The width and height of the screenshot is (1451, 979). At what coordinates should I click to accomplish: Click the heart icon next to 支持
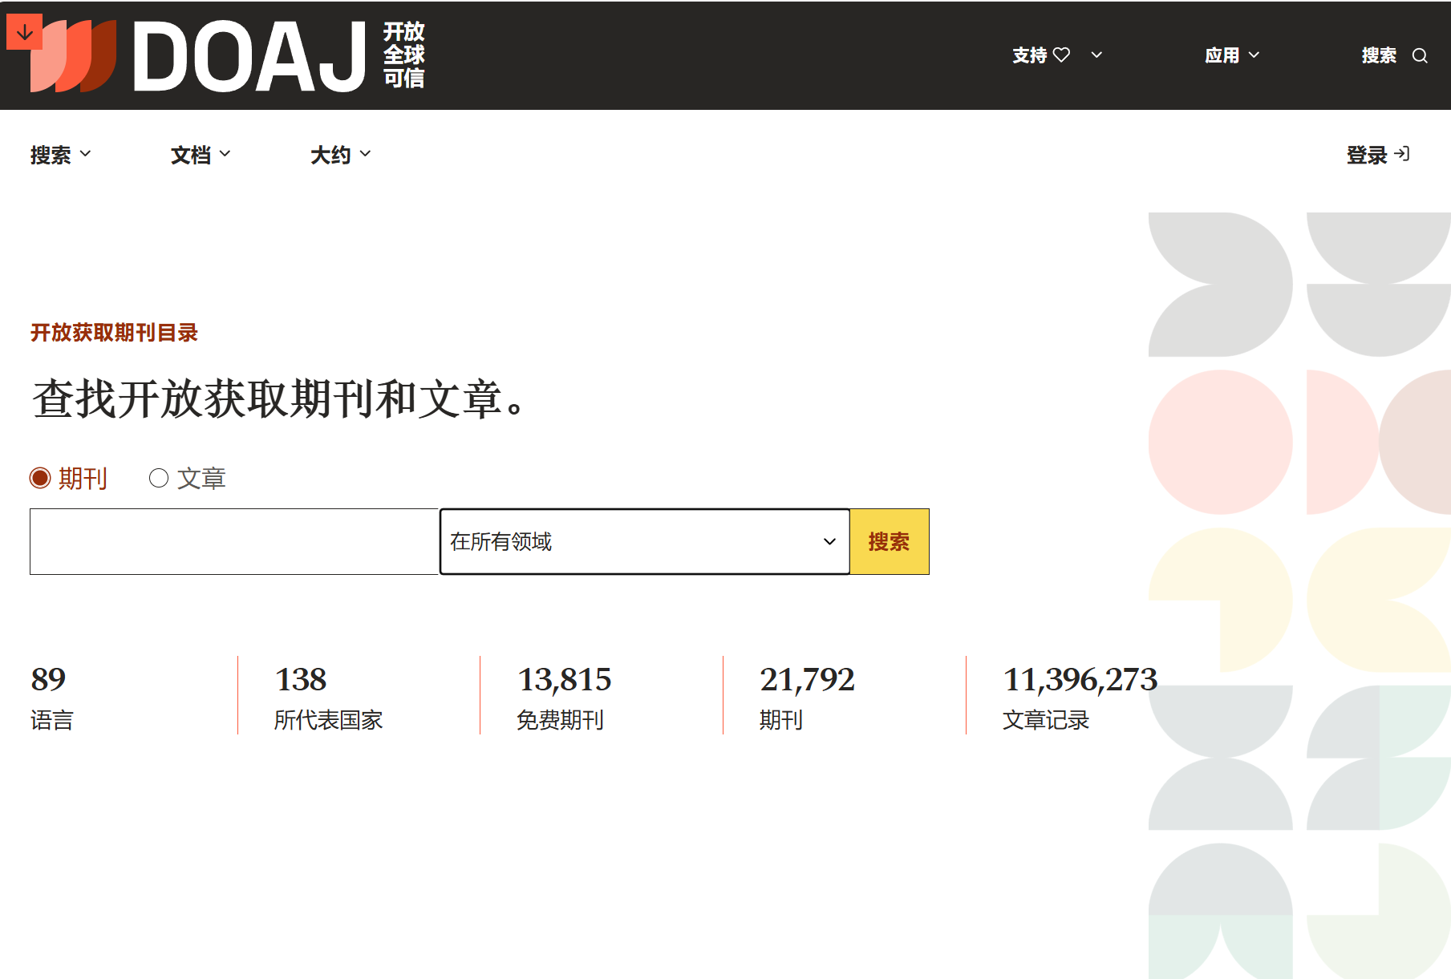coord(1061,55)
